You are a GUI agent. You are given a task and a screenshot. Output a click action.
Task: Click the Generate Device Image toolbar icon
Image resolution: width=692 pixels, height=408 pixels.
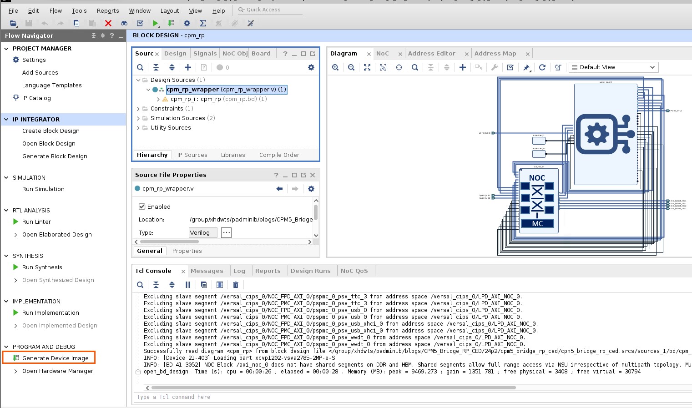(171, 23)
